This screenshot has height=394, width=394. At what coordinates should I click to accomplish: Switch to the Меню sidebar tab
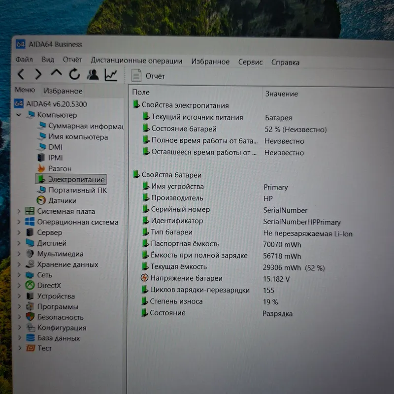pos(25,90)
